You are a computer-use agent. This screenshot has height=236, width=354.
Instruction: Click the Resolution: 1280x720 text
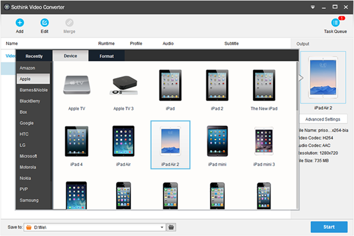(x=318, y=153)
